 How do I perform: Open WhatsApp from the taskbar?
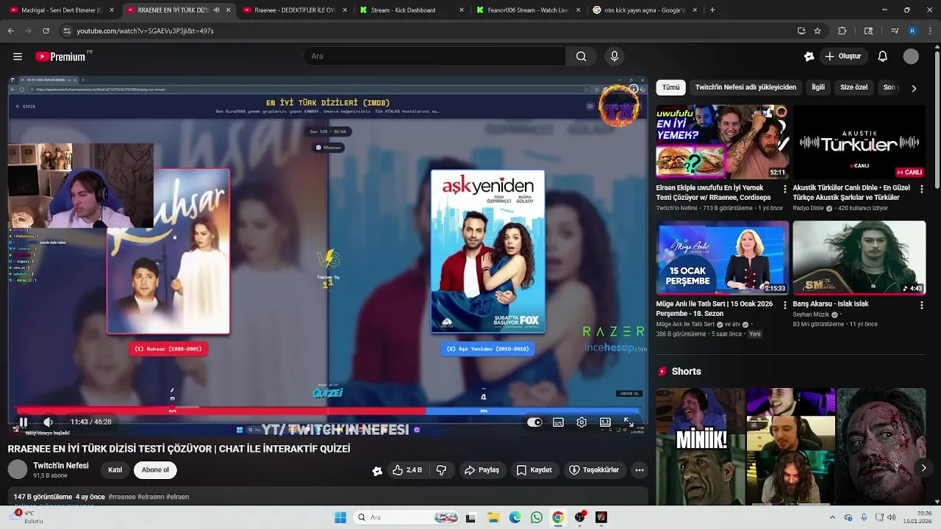point(536,518)
